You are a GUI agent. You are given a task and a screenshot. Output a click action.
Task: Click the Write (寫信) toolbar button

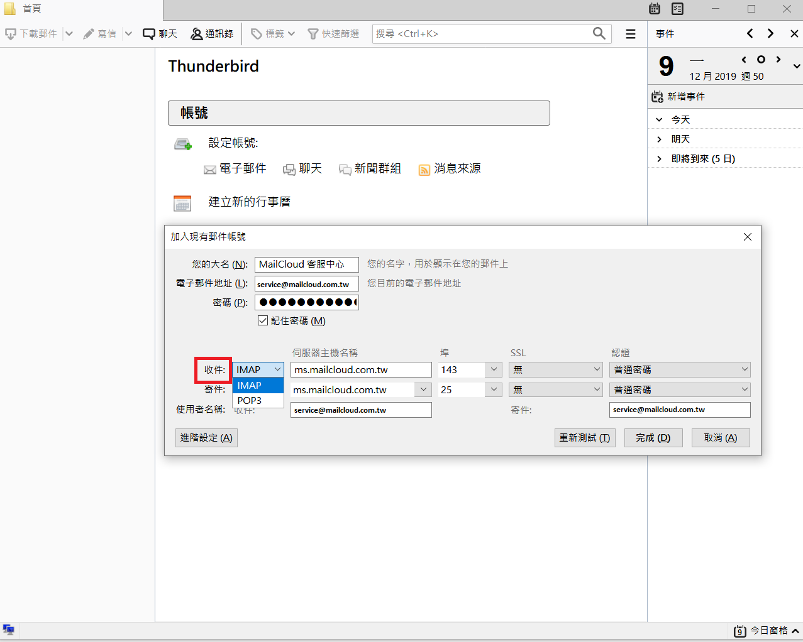(x=100, y=34)
